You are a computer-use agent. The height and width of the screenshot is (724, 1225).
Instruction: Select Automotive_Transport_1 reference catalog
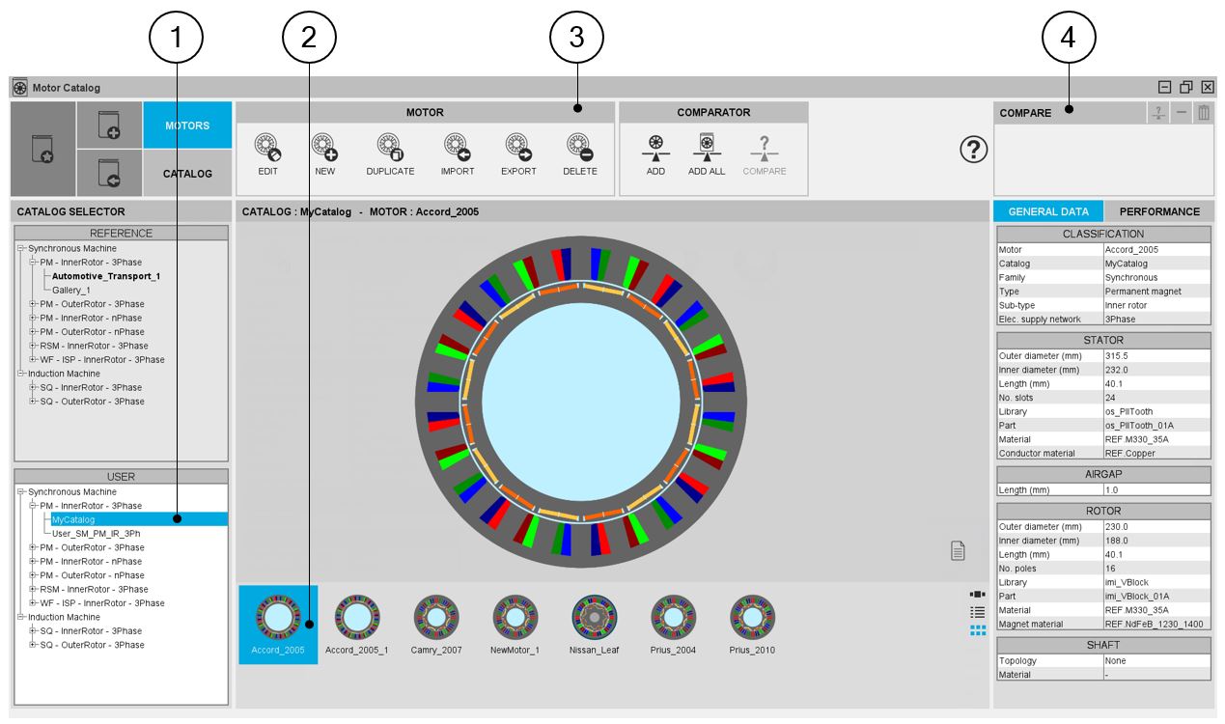click(106, 276)
